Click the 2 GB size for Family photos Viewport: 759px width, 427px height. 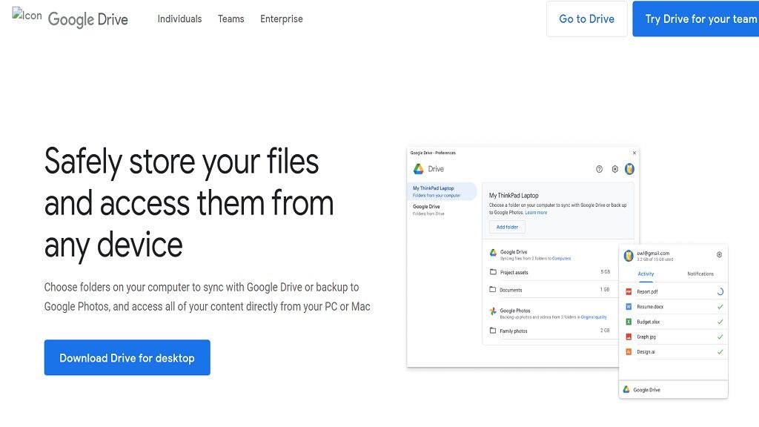pos(605,331)
